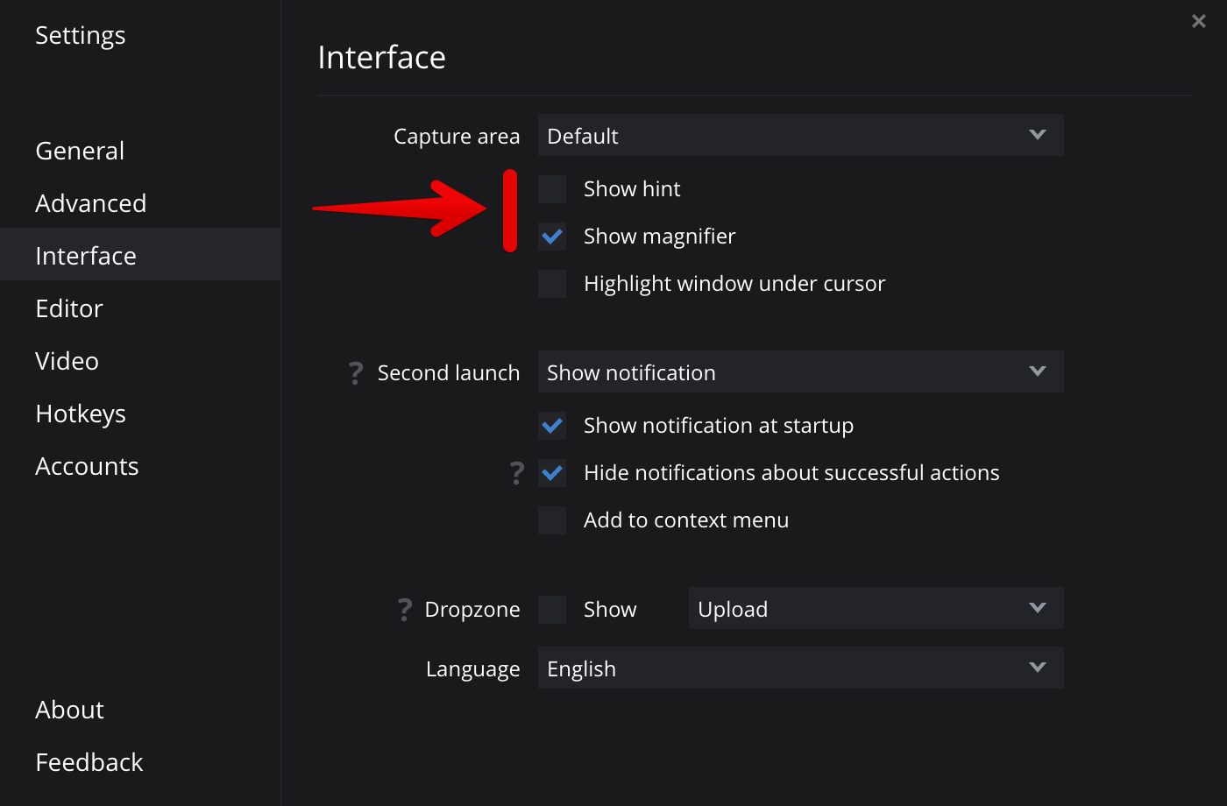Click the question mark next to Dropzone

click(404, 610)
